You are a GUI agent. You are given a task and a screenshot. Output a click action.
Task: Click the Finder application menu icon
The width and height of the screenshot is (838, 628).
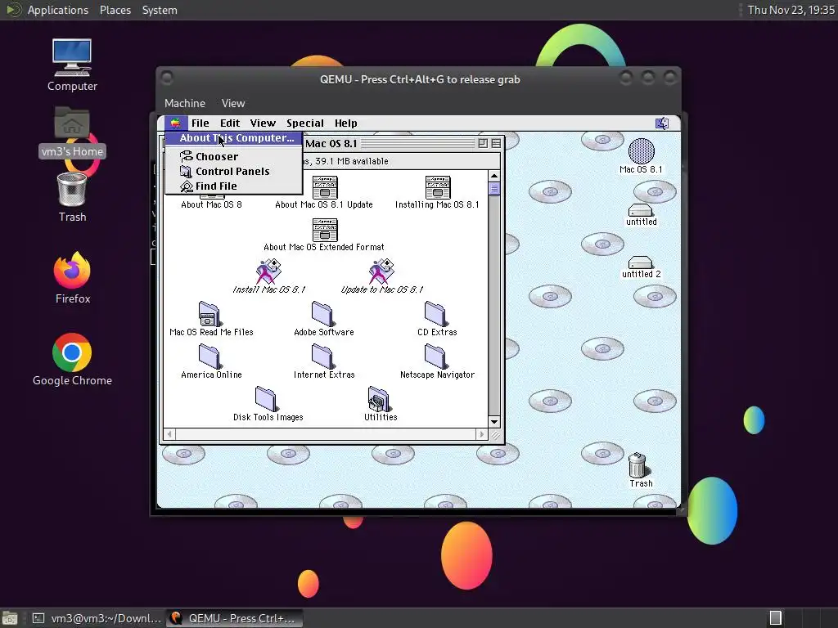tap(661, 123)
